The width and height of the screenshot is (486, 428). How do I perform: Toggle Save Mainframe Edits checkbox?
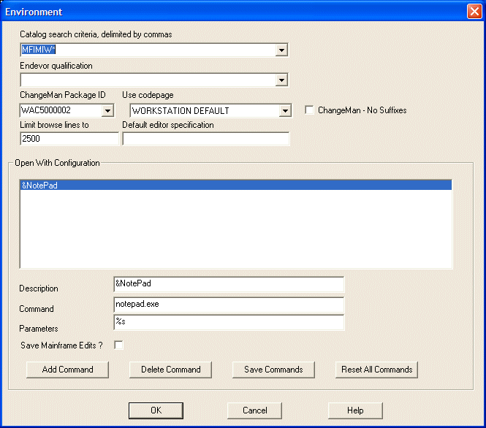118,345
